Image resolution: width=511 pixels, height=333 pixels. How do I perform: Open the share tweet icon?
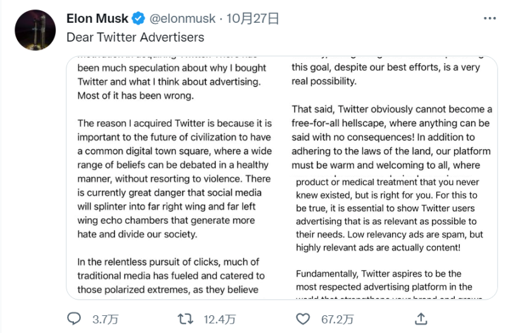[x=422, y=319]
